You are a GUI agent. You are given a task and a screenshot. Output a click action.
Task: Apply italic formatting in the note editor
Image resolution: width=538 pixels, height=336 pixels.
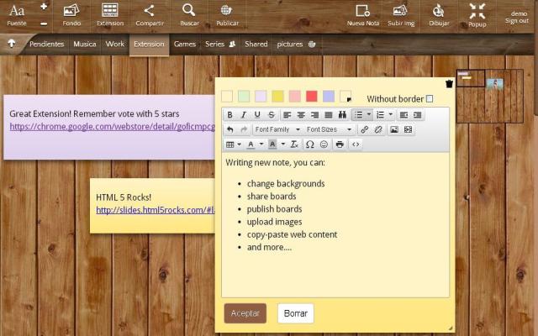pyautogui.click(x=244, y=115)
